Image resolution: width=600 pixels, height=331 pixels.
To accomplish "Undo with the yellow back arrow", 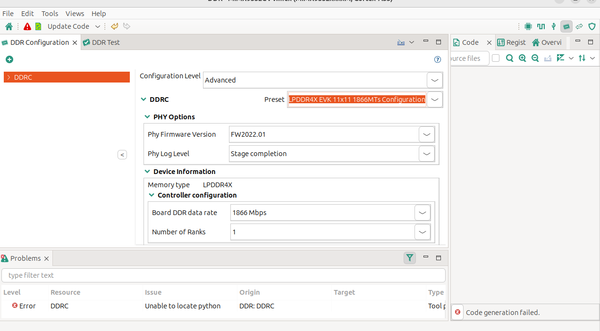I will coord(114,26).
